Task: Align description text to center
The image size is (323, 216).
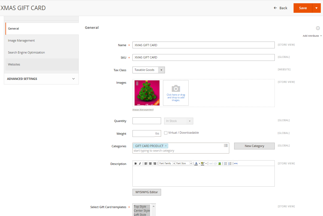Action: tap(150, 164)
